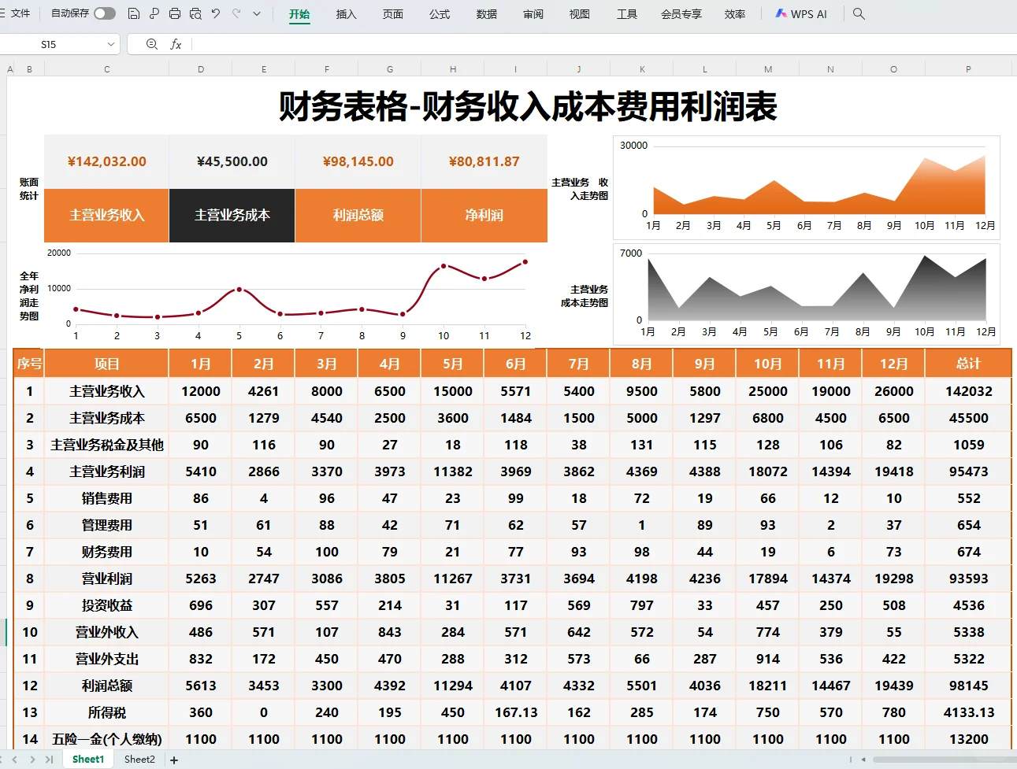
Task: Click the horizontal scrollbar thumb
Action: pyautogui.click(x=944, y=760)
